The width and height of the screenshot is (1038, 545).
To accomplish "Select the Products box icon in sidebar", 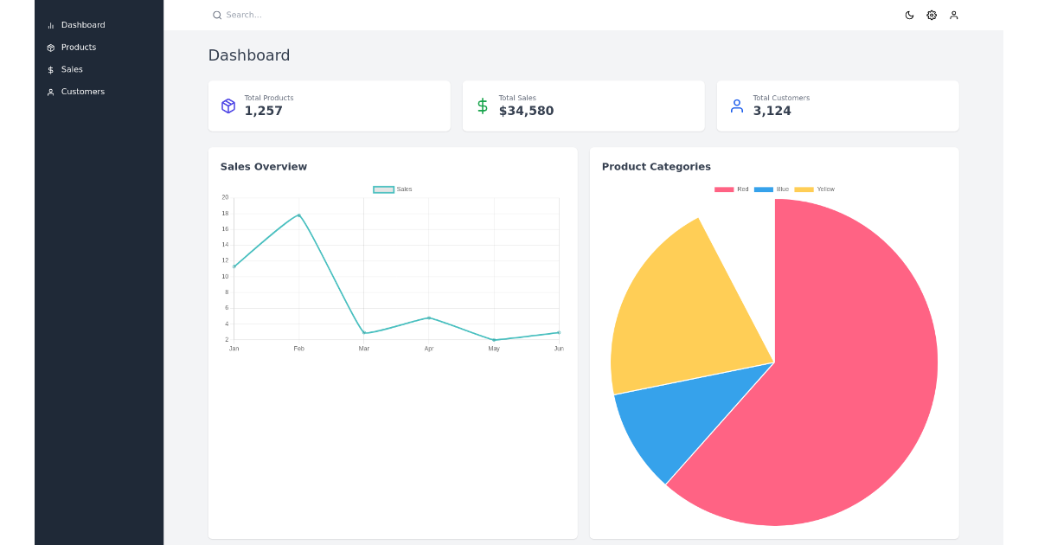I will click(x=51, y=47).
